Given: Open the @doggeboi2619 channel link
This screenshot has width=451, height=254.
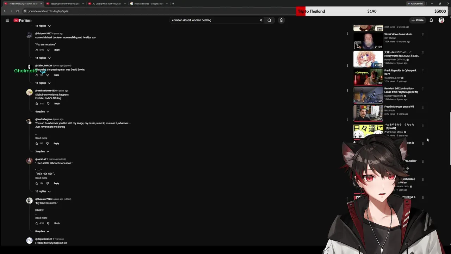Looking at the screenshot, I should coord(44,239).
